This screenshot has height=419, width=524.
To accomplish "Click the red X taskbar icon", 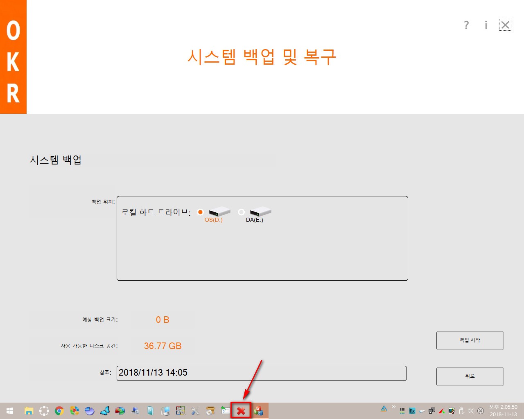I will point(241,410).
